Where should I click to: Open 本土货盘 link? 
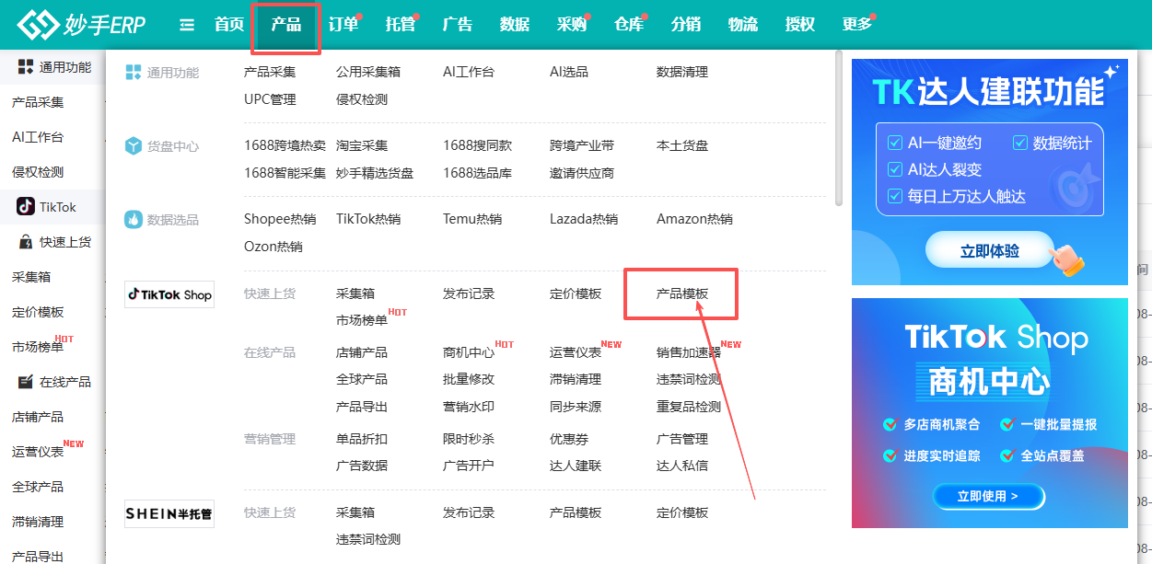coord(682,145)
